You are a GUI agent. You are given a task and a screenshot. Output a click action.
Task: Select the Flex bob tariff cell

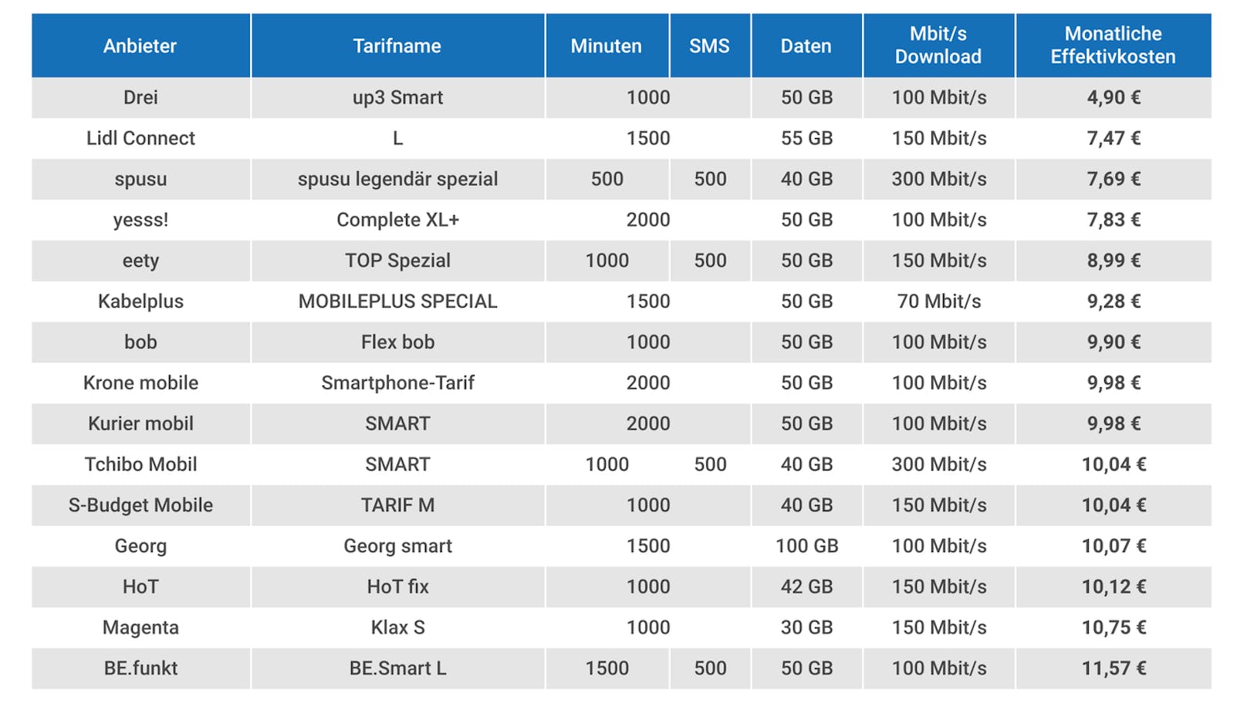[x=397, y=342]
